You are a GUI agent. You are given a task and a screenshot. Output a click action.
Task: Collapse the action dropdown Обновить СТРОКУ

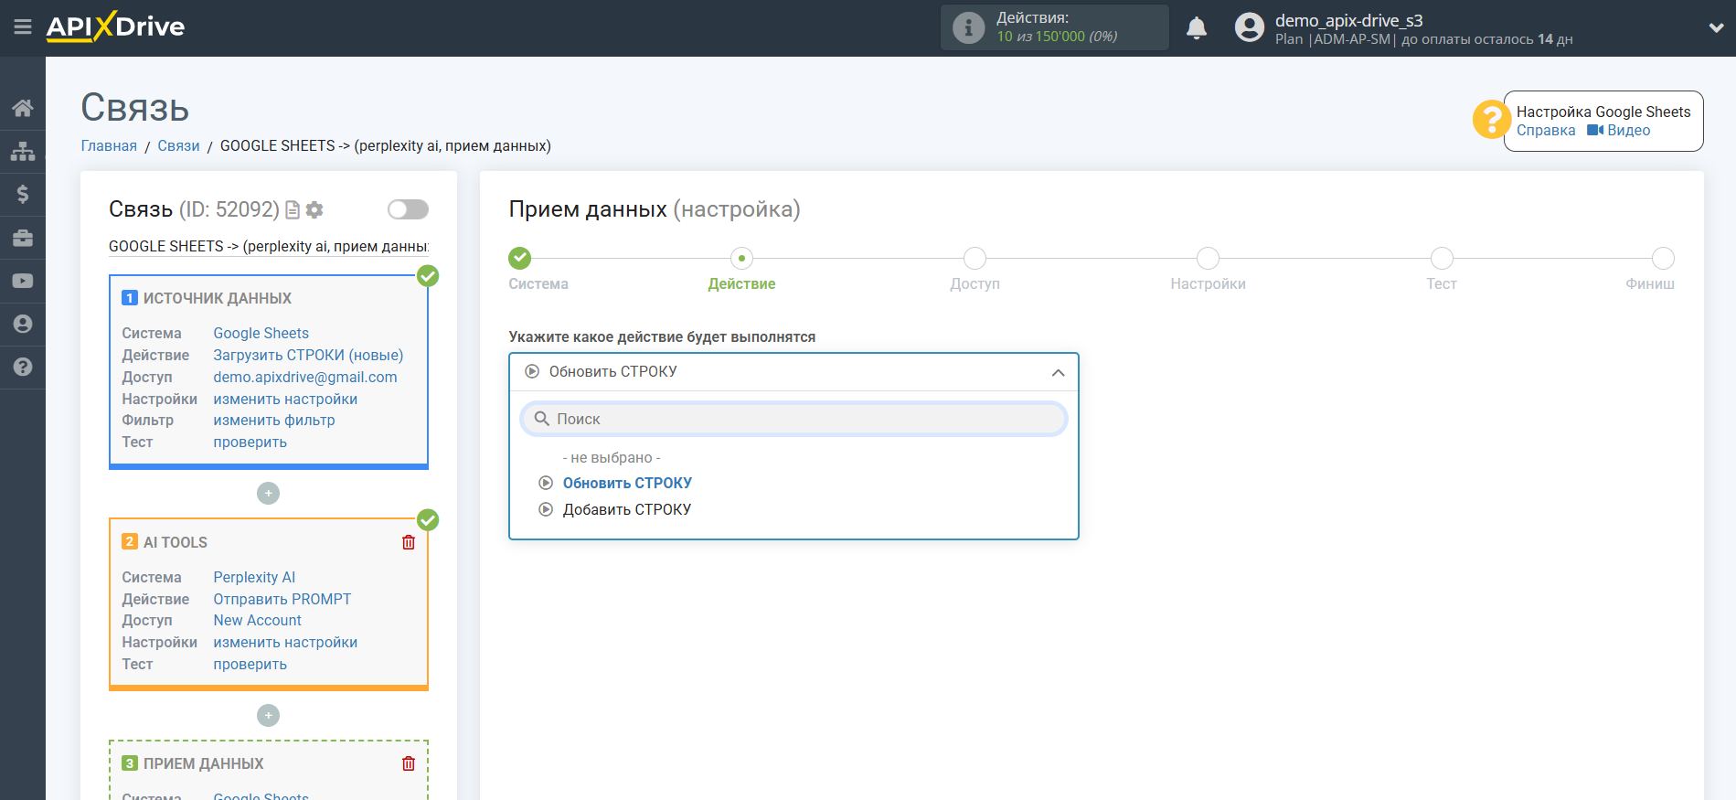(x=793, y=372)
